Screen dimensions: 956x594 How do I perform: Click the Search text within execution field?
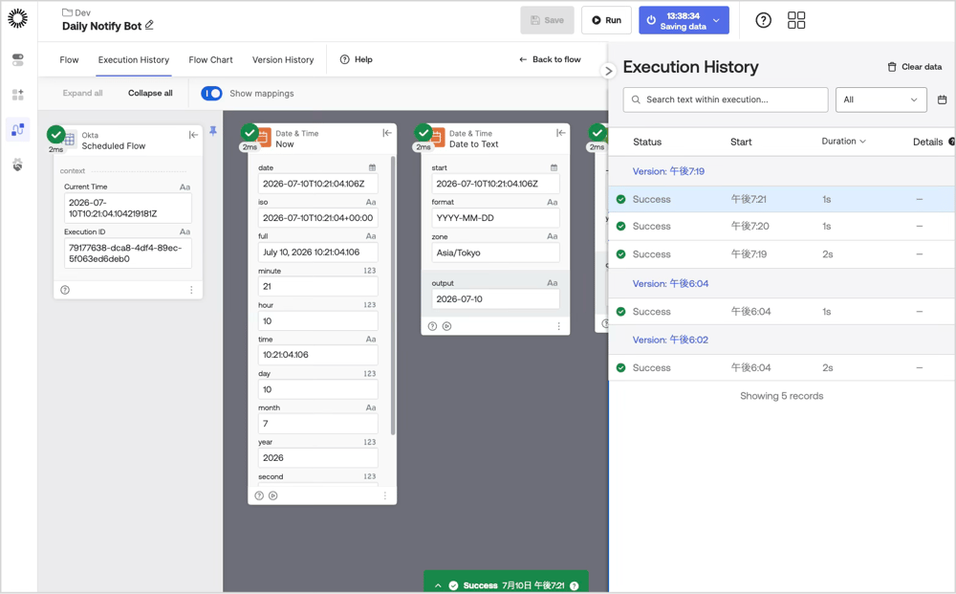(726, 99)
